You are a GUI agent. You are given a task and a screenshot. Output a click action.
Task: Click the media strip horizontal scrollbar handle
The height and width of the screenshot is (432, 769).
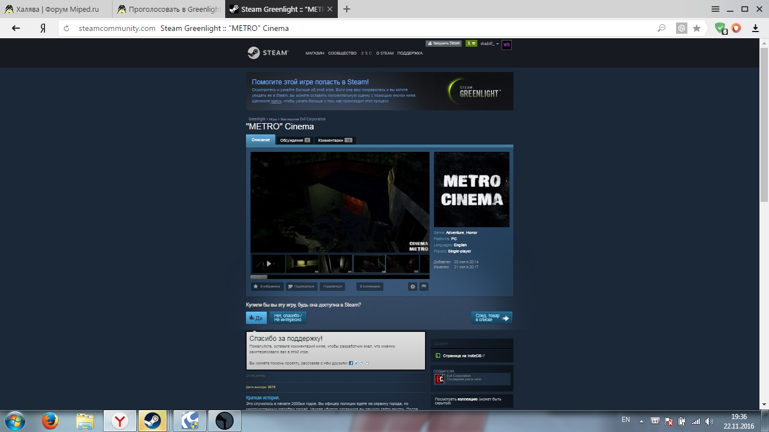pyautogui.click(x=259, y=277)
